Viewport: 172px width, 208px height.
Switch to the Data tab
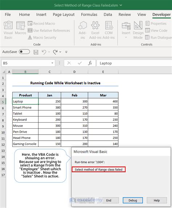pyautogui.click(x=108, y=15)
